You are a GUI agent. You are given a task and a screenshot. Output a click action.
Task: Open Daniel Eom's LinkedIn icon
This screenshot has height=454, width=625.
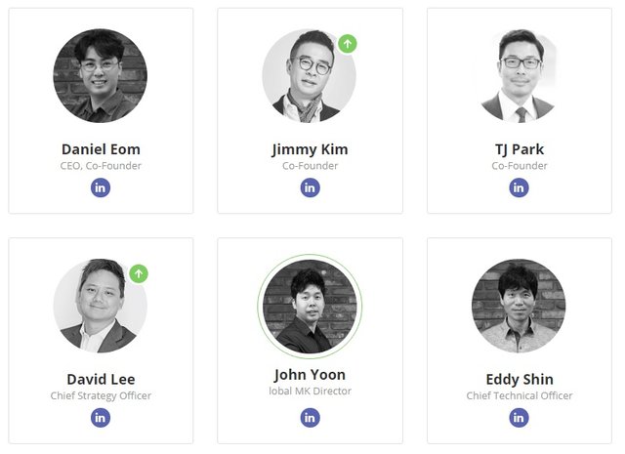point(101,187)
